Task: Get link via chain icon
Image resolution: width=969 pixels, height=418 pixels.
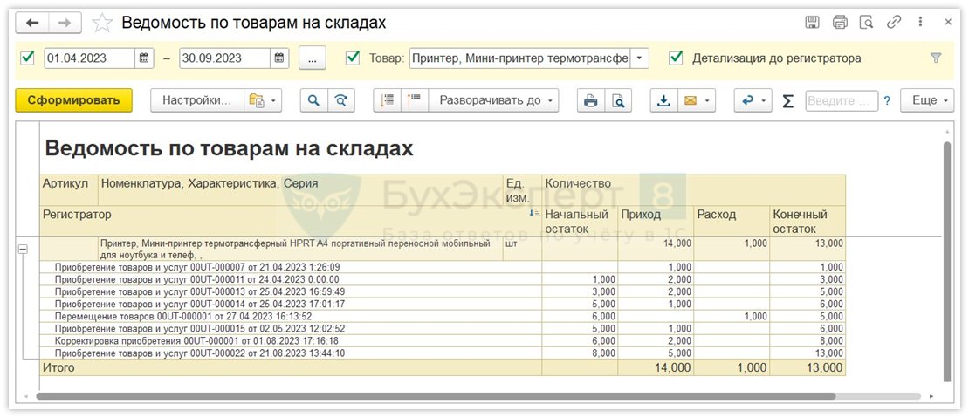Action: click(893, 23)
